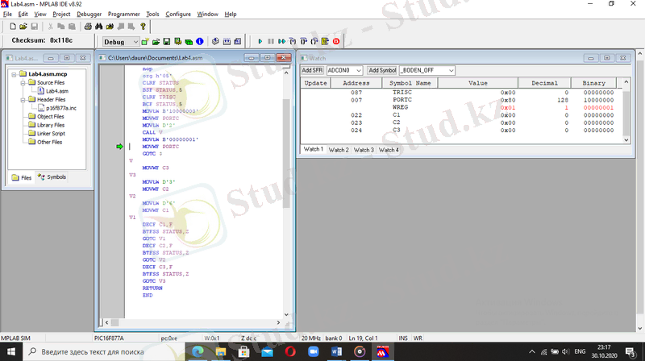The height and width of the screenshot is (361, 645).
Task: Switch to the Symbols tab
Action: coord(52,177)
